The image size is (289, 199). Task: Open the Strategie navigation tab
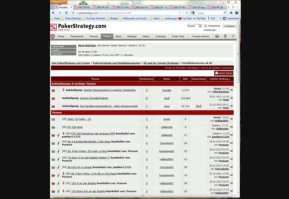point(132,36)
